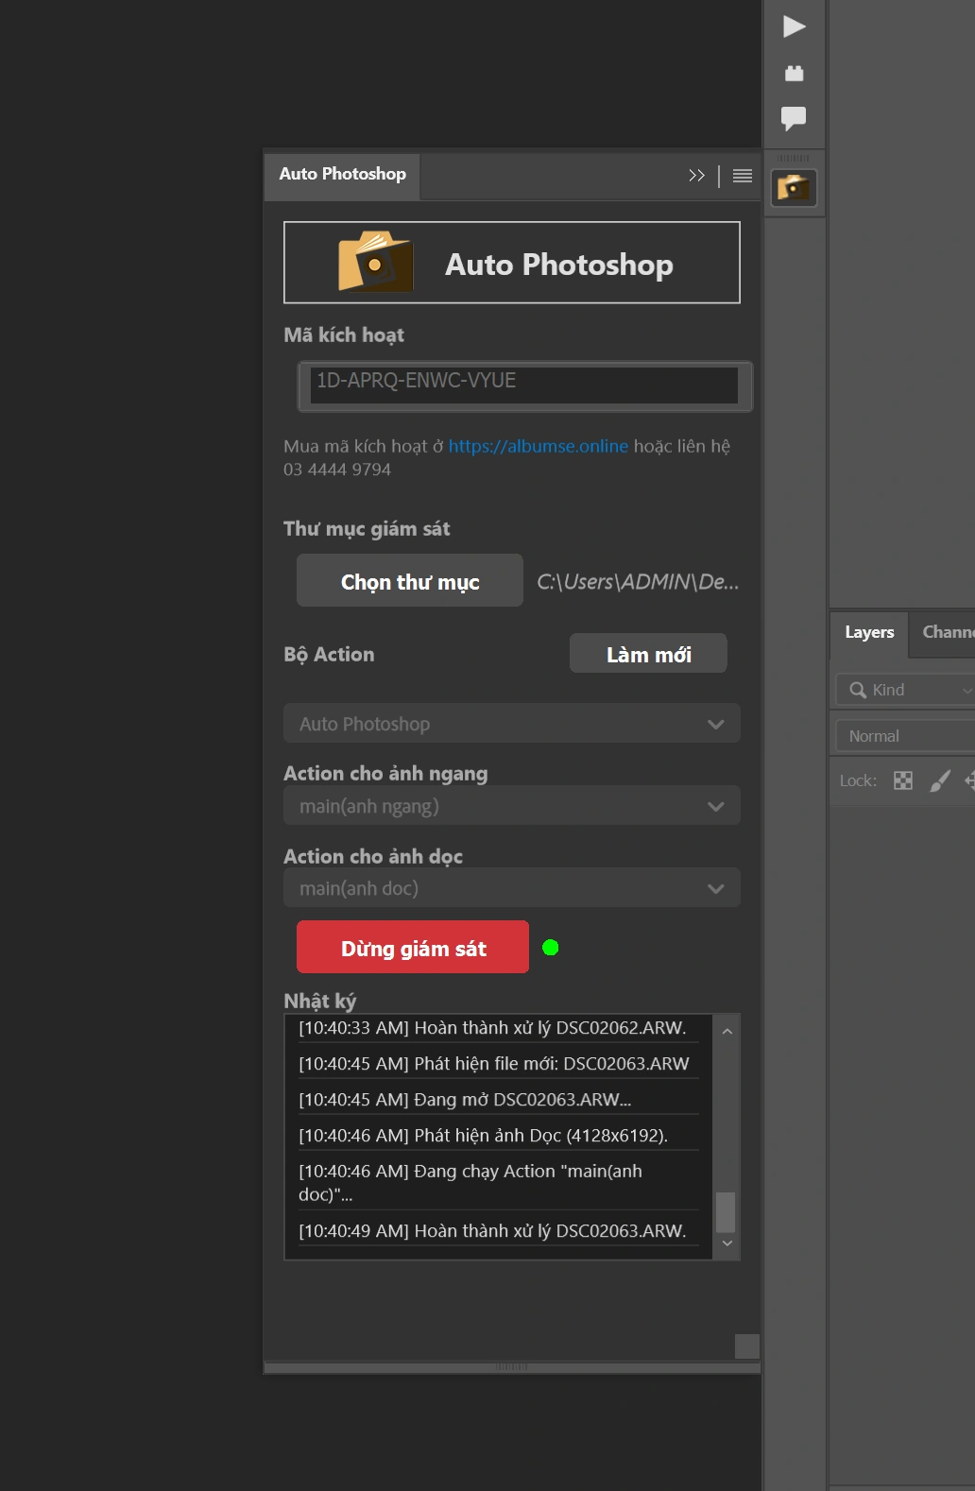Expand the Auto Photoshop action set dropdown
The image size is (975, 1491).
(511, 724)
